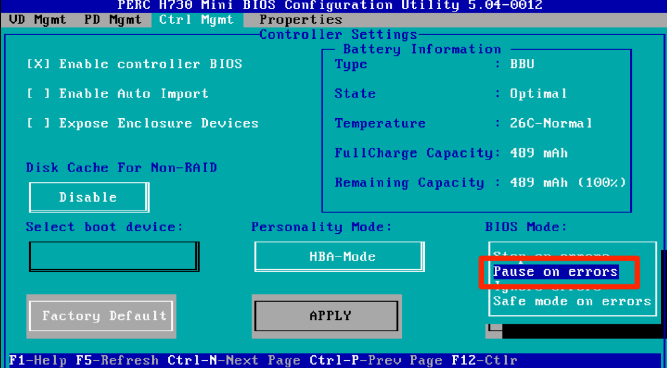Select Safe mode on errors option
667x368 pixels.
(571, 301)
